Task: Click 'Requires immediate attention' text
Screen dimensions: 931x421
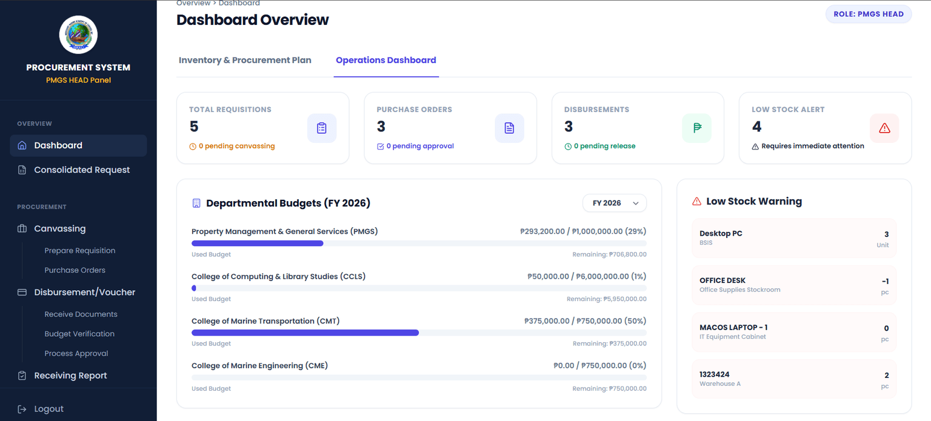Action: tap(813, 147)
